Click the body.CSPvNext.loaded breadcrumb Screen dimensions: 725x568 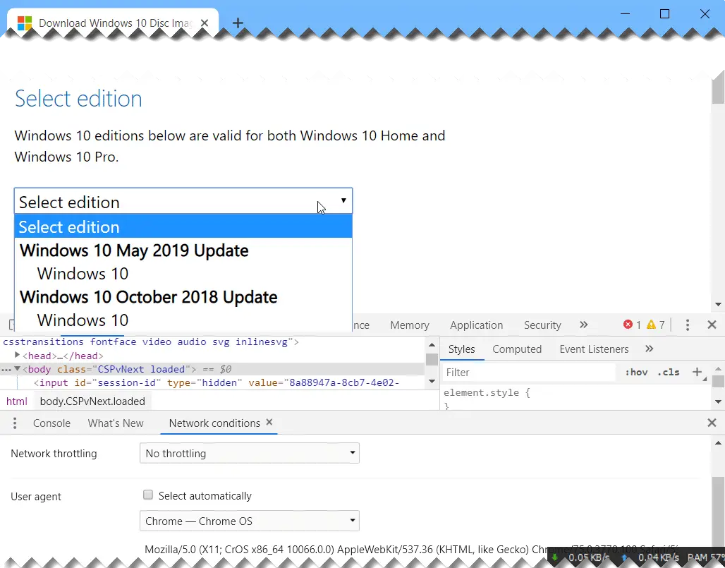tap(92, 401)
